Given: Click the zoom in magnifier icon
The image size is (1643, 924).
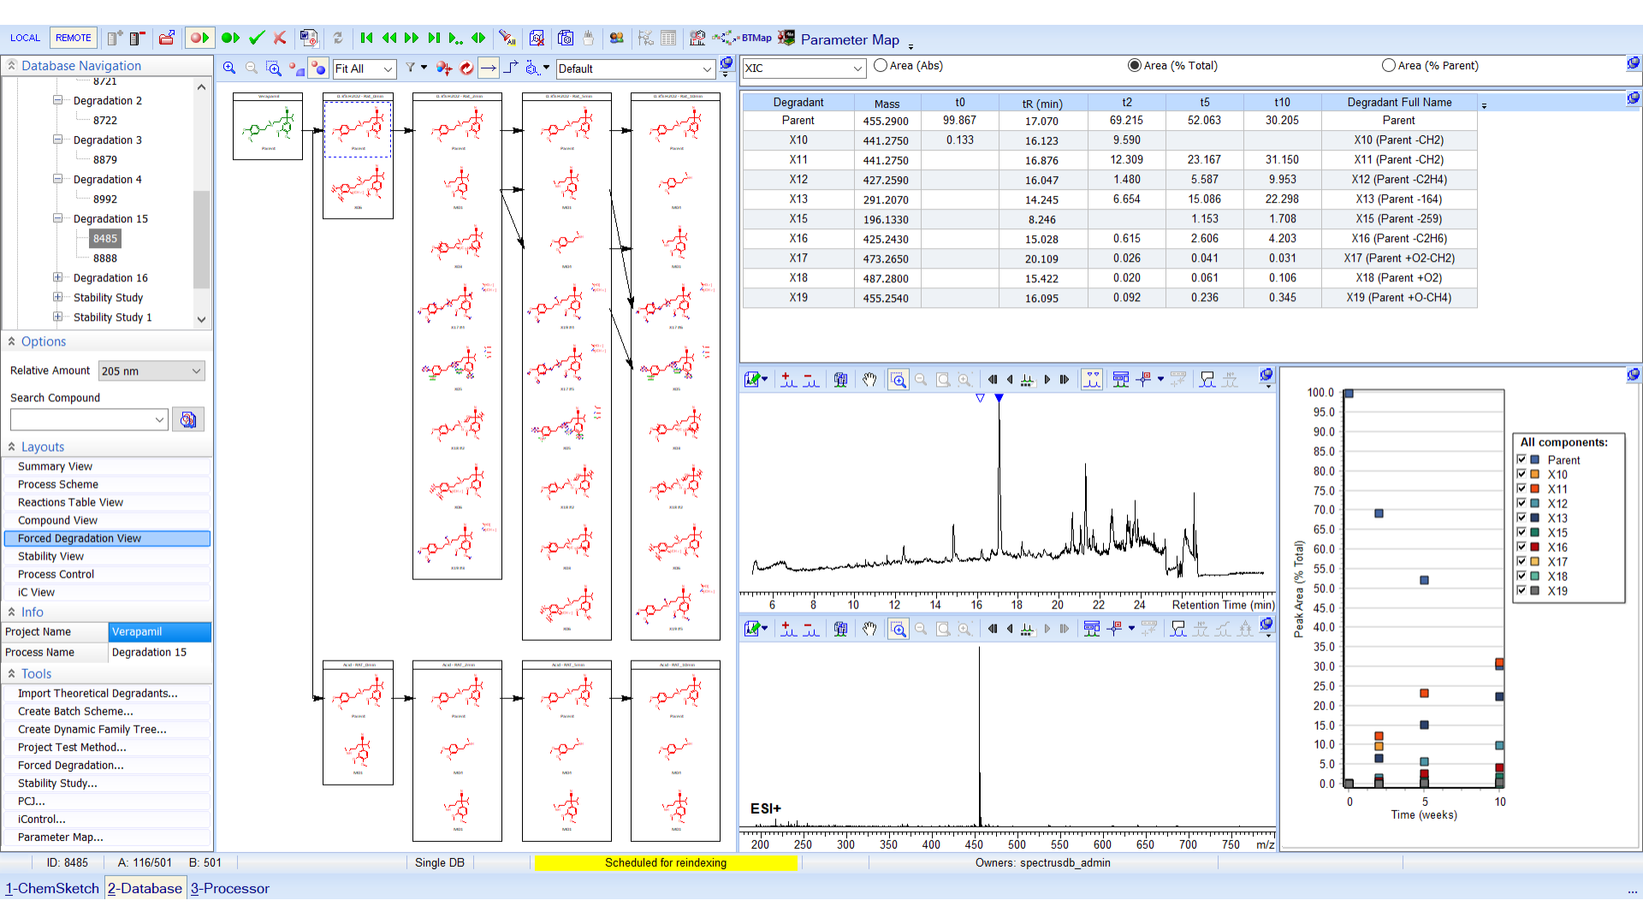Looking at the screenshot, I should coord(229,68).
